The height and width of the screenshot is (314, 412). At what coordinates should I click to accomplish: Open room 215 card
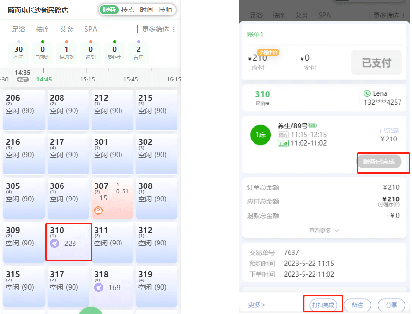pos(157,110)
